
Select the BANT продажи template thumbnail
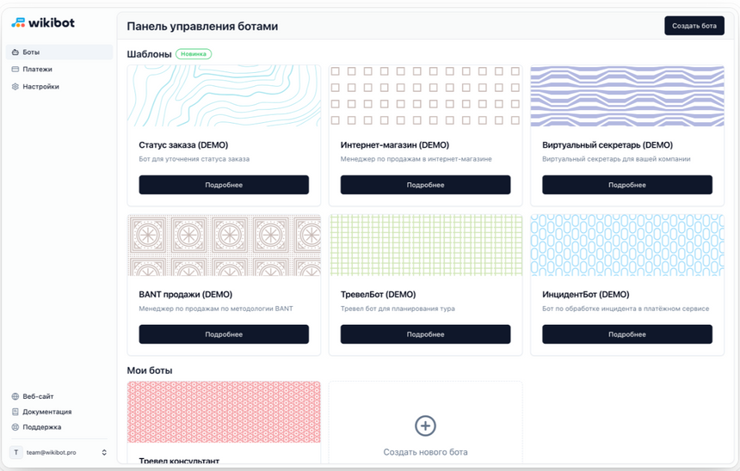click(x=224, y=245)
